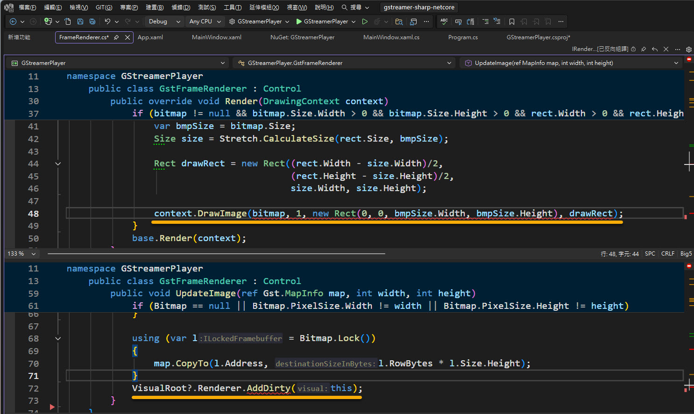Click the start without debugging icon
Viewport: 694px width, 414px height.
[x=365, y=21]
